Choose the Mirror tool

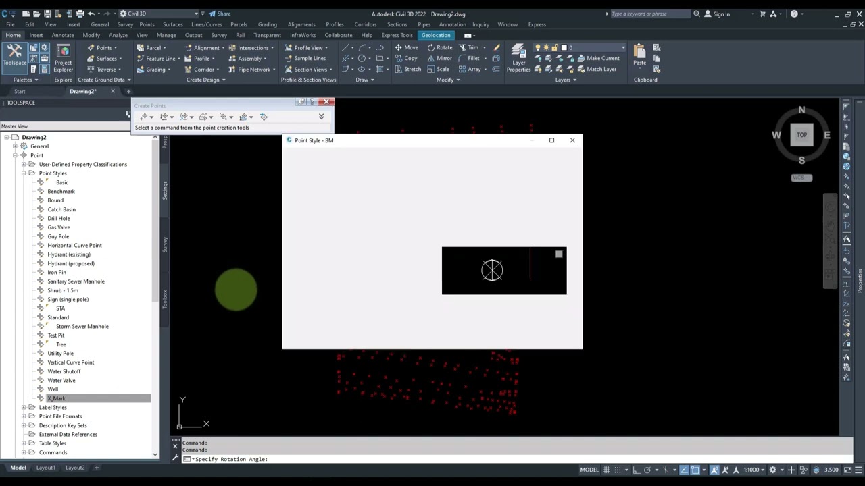point(439,58)
